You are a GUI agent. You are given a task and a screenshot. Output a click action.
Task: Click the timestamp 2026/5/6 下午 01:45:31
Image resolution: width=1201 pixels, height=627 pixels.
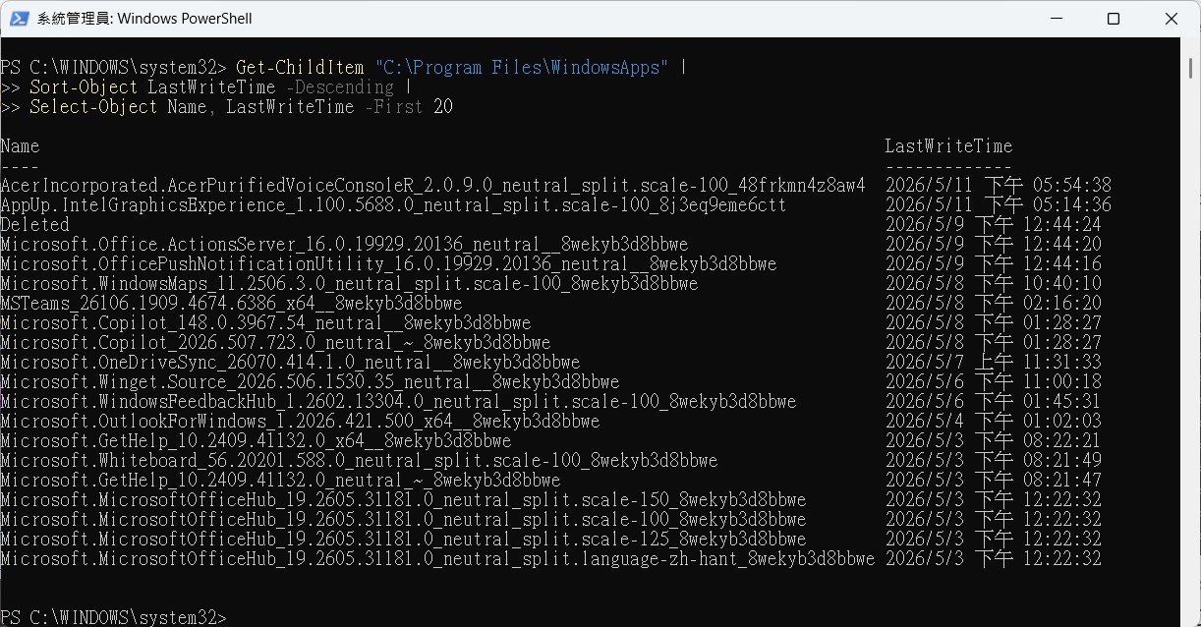point(994,401)
